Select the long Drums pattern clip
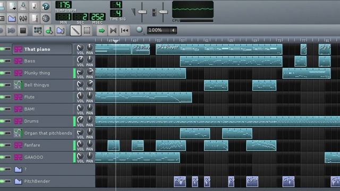This screenshot has width=340, height=191. (217, 121)
